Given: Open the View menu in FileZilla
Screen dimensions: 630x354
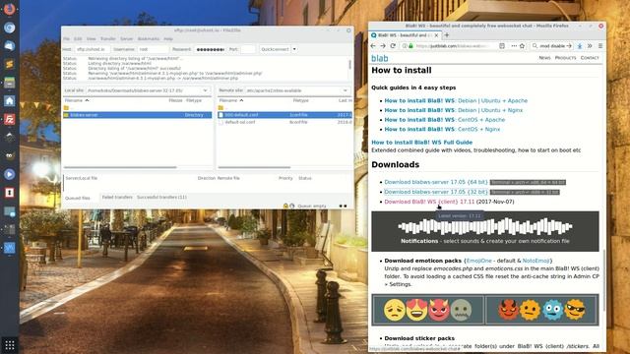Looking at the screenshot, I should tap(92, 39).
